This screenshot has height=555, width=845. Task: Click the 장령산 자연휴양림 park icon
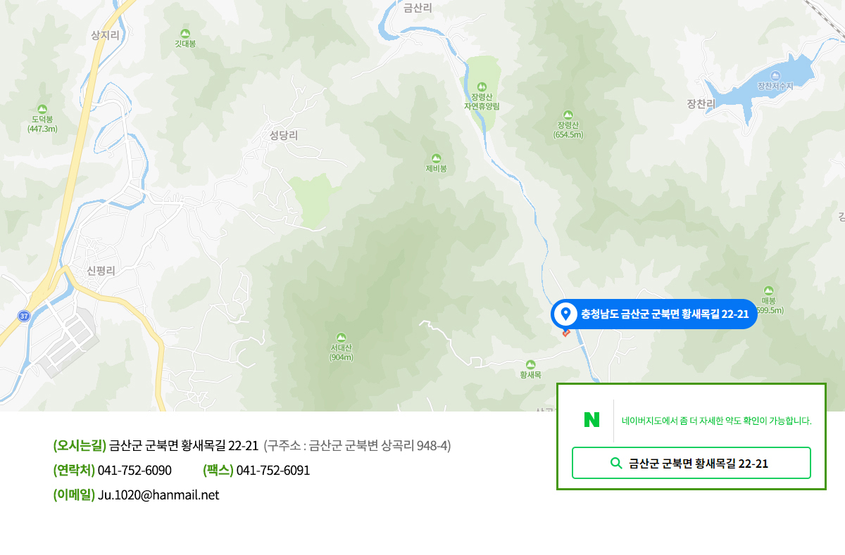[x=482, y=86]
